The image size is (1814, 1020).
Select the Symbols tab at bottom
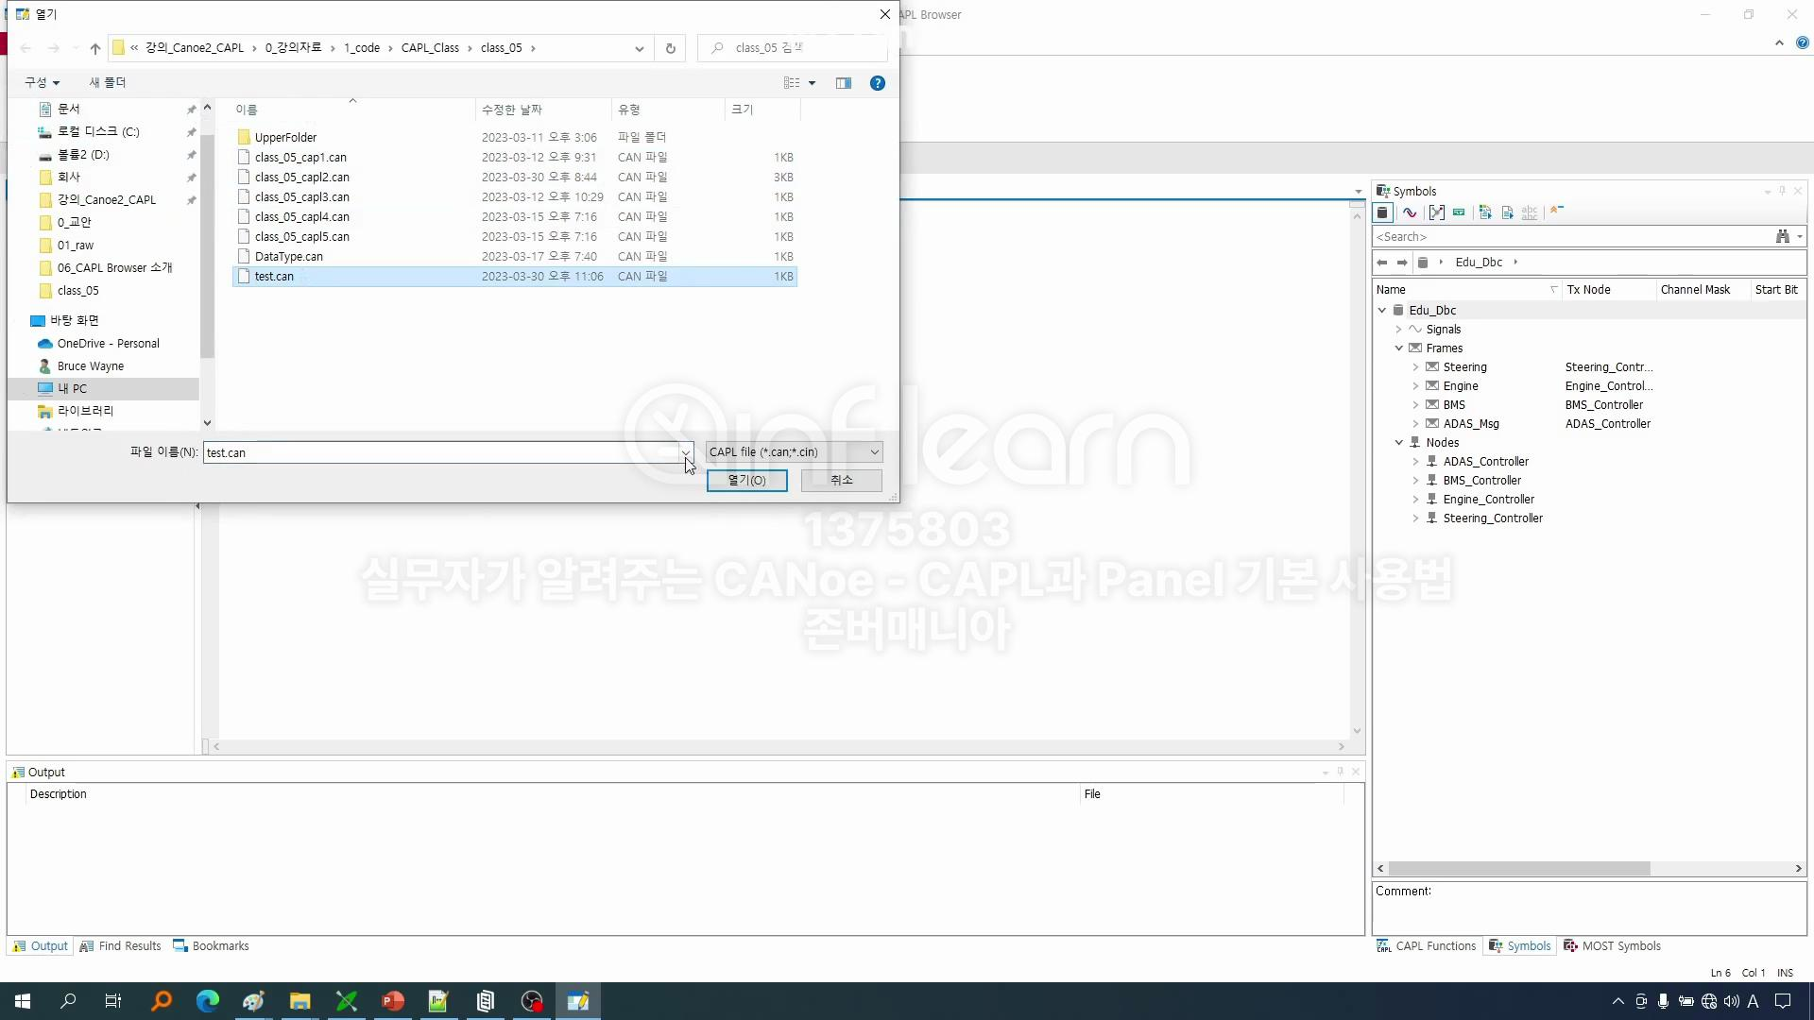[1519, 946]
